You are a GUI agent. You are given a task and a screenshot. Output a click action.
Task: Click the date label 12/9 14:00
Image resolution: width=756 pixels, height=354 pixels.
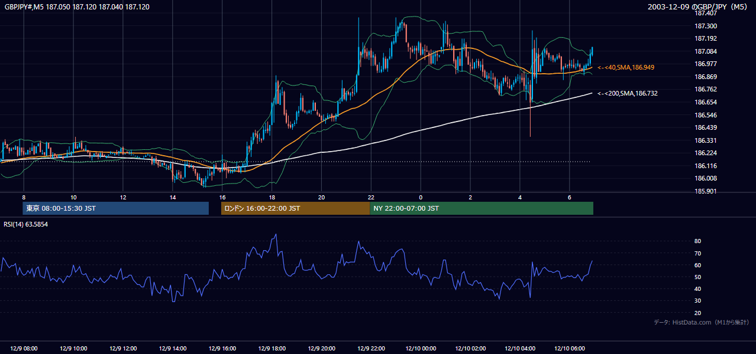pyautogui.click(x=173, y=349)
